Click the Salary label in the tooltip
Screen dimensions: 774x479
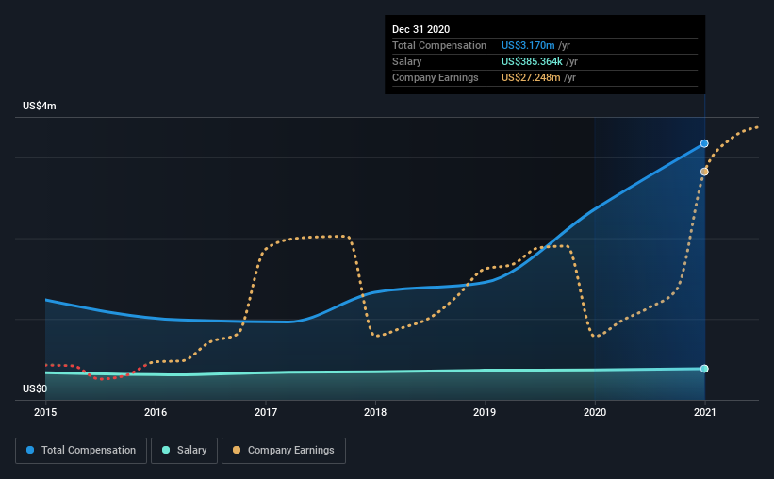click(x=406, y=61)
